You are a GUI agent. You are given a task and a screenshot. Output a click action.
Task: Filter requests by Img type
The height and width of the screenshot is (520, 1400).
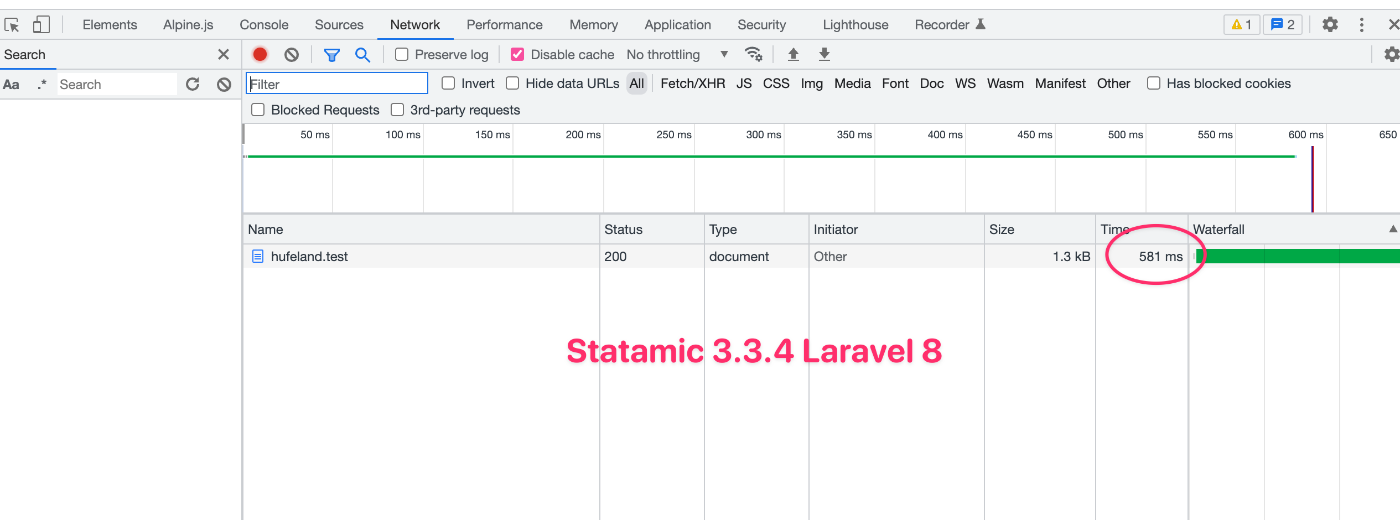point(812,84)
